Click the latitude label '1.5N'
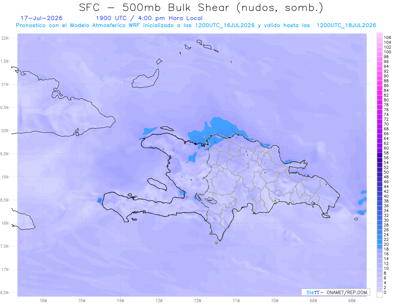This screenshot has width=395, height=305. (x=5, y=61)
